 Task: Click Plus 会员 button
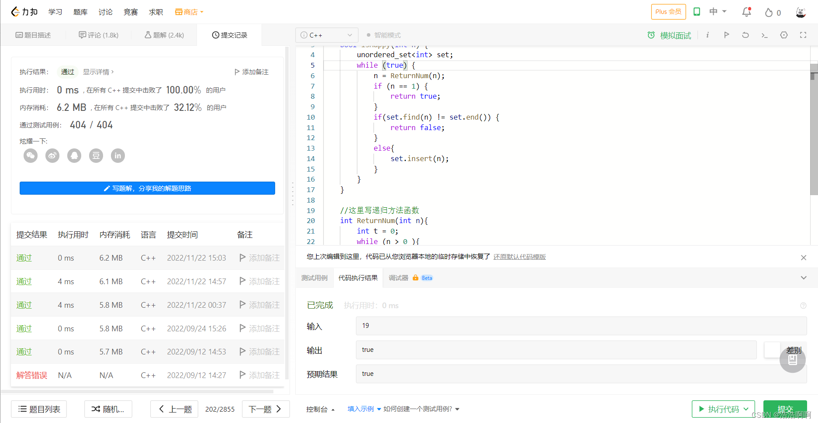668,12
